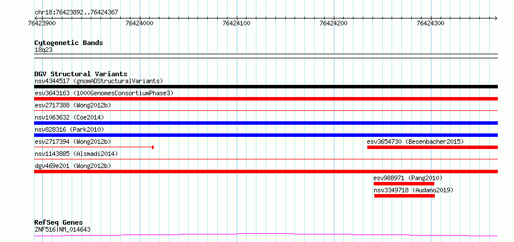Click ruler tick label 76423900

[42, 23]
